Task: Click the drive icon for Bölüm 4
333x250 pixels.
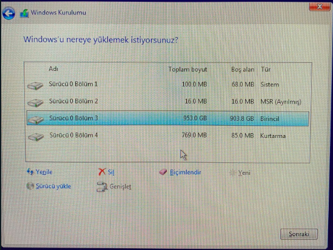Action: 36,137
